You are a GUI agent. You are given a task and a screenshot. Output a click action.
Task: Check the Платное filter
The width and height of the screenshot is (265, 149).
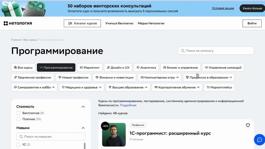click(x=18, y=119)
